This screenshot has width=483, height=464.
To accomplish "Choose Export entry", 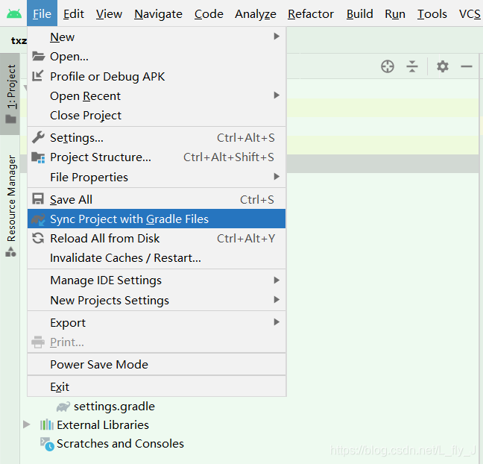I will [157, 322].
